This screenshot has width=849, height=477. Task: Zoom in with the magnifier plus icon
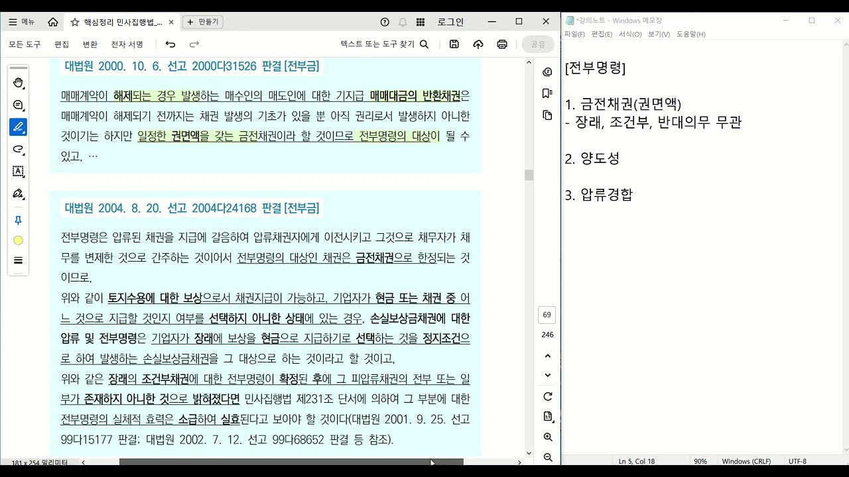coord(547,437)
